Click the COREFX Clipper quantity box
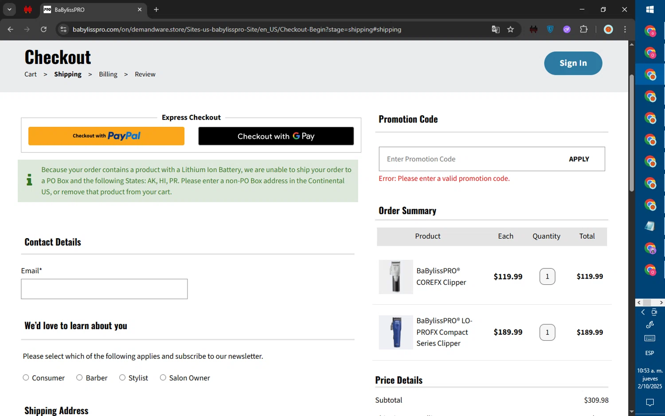665x416 pixels. tap(547, 276)
